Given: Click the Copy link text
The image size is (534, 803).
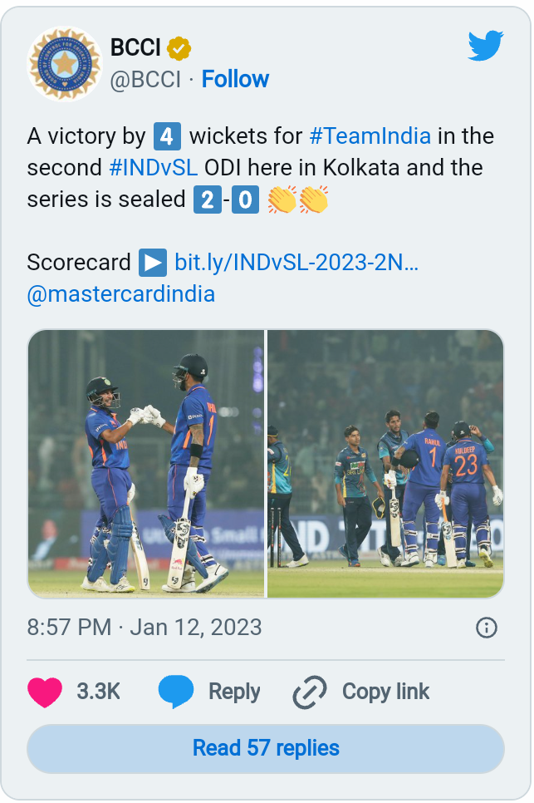Looking at the screenshot, I should pyautogui.click(x=385, y=692).
